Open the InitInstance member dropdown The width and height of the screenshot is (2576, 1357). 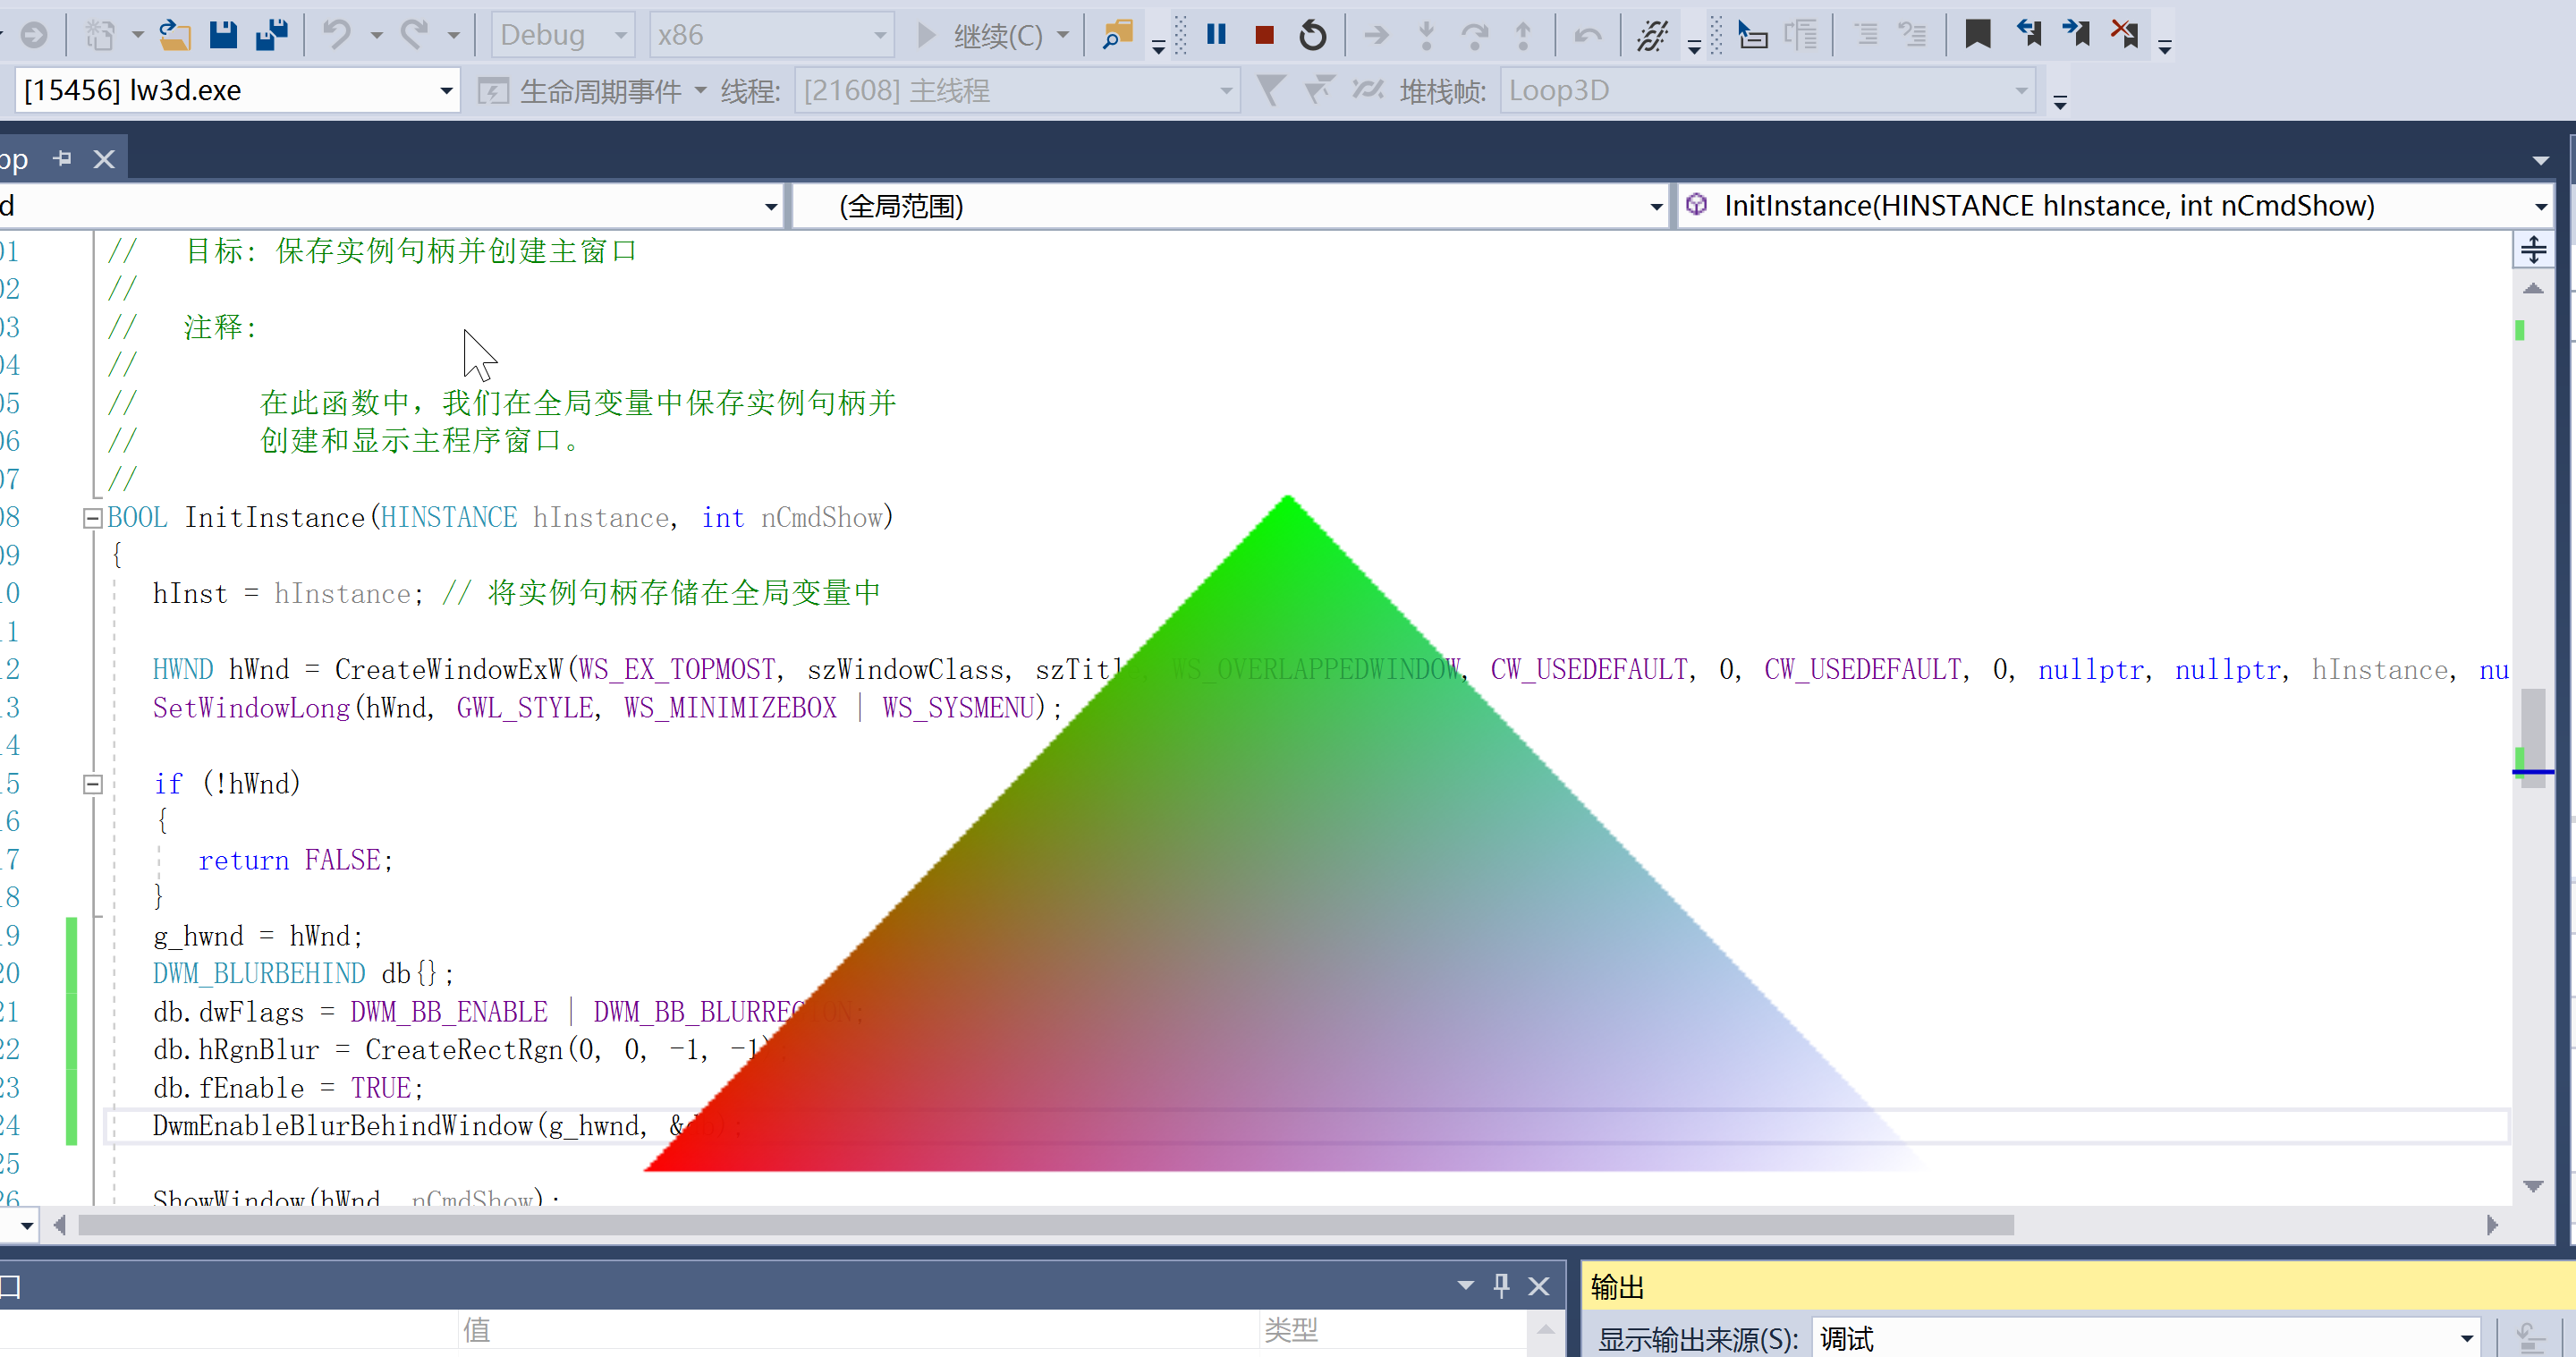(x=2540, y=206)
